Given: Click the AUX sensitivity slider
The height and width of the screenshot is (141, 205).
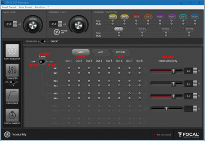Looking at the screenshot, I should (167, 109).
